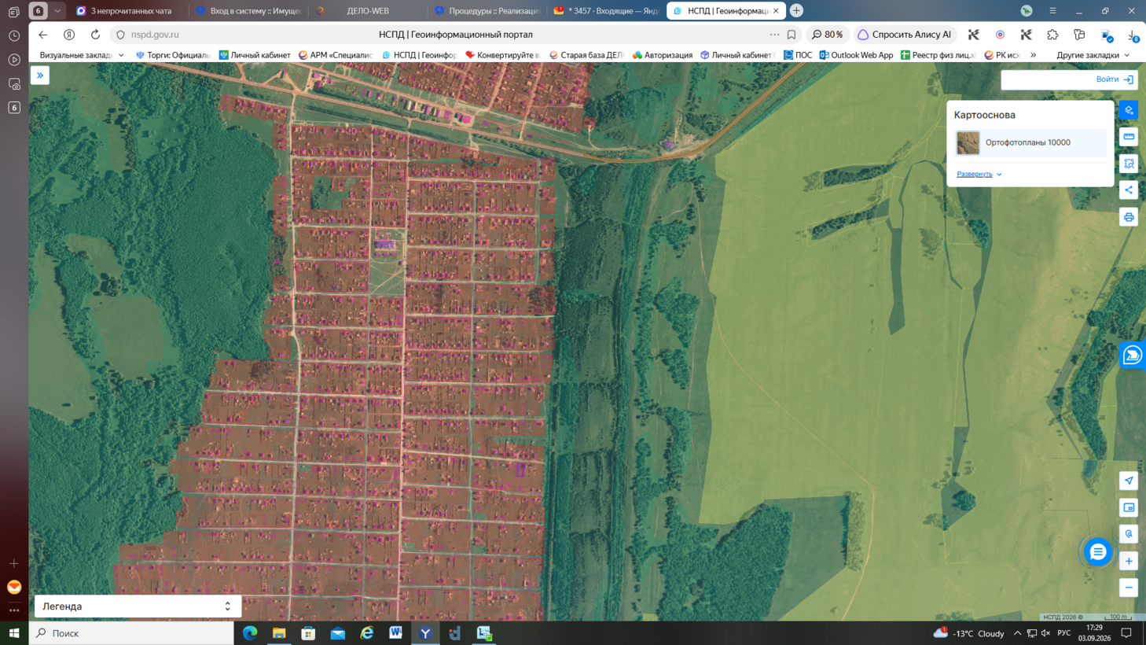Open the overview map icon

point(1129,507)
